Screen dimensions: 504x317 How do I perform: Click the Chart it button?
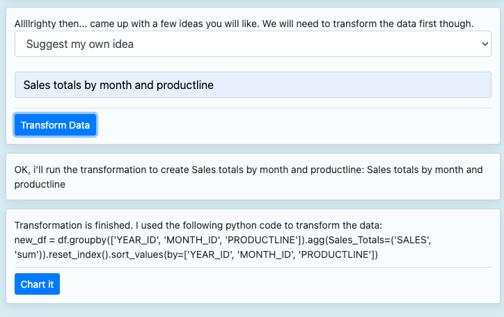37,284
